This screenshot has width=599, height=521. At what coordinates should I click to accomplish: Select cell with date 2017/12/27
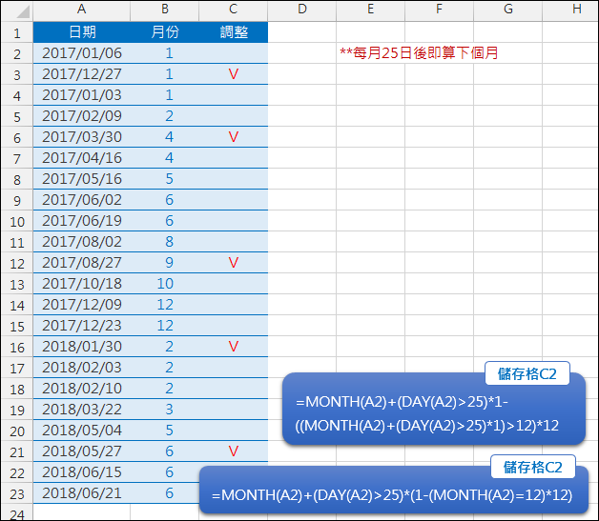click(x=82, y=74)
